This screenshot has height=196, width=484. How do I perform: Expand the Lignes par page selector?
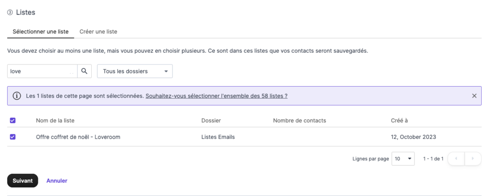pyautogui.click(x=404, y=159)
